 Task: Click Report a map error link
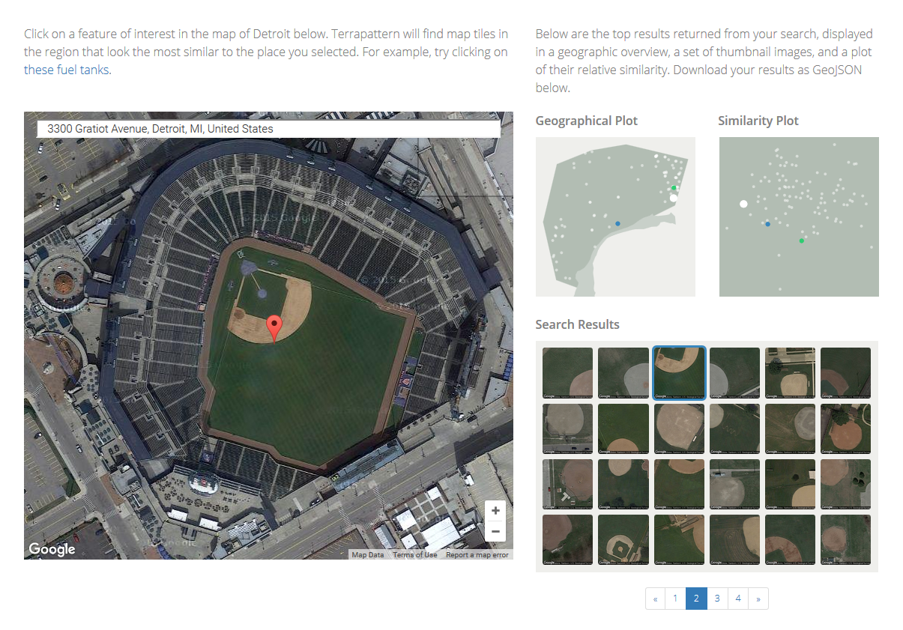coord(477,555)
